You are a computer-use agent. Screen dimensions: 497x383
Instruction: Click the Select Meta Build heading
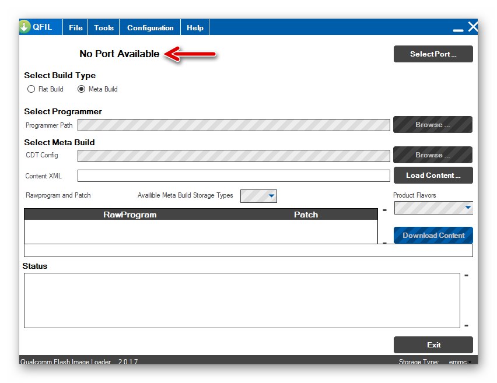click(x=60, y=142)
